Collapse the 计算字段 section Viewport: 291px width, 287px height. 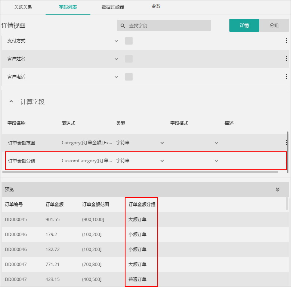pyautogui.click(x=11, y=102)
